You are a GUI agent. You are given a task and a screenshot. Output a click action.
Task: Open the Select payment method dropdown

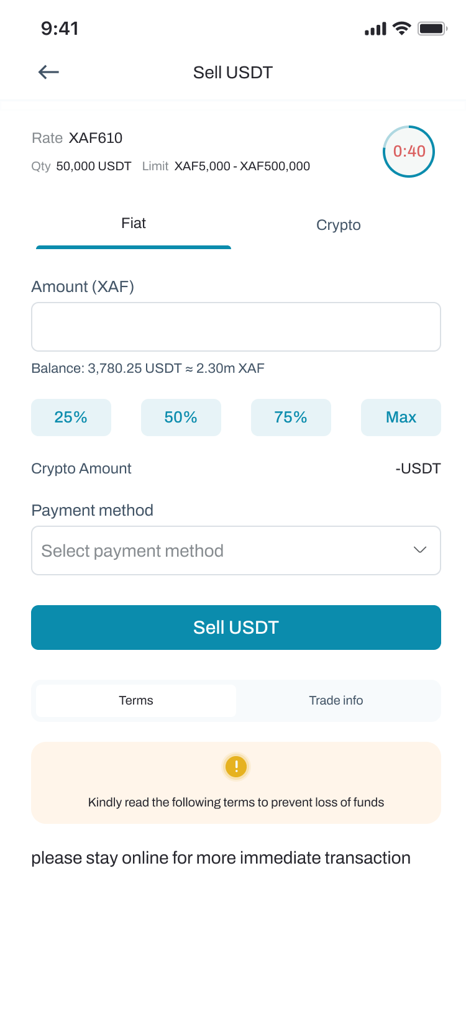point(236,550)
